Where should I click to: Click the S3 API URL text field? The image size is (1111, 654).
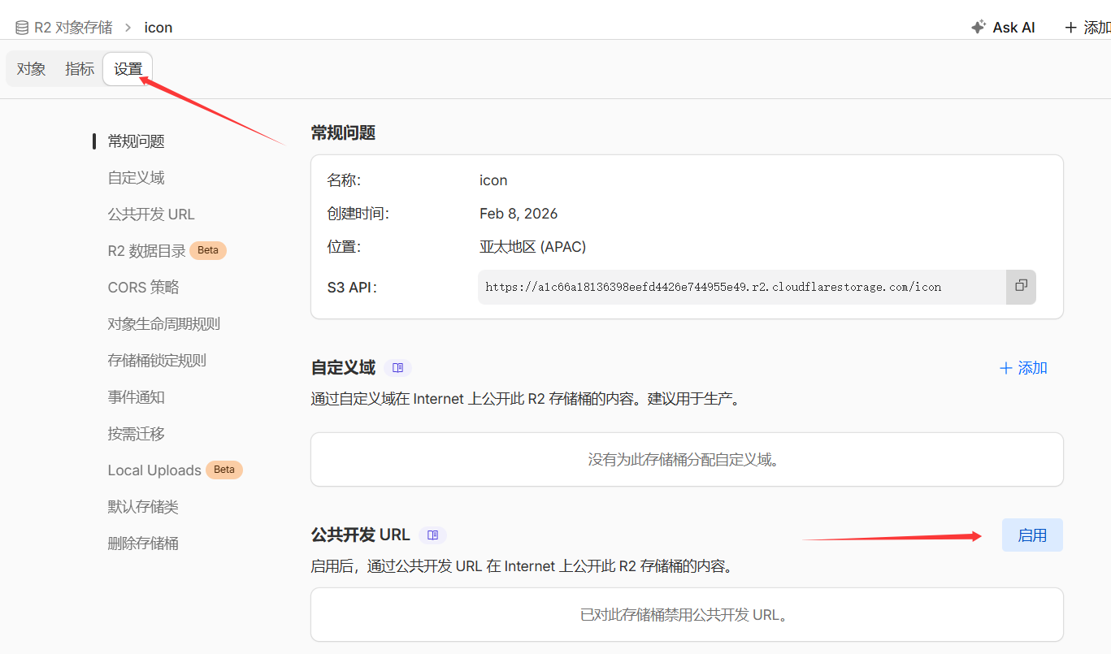[x=741, y=287]
